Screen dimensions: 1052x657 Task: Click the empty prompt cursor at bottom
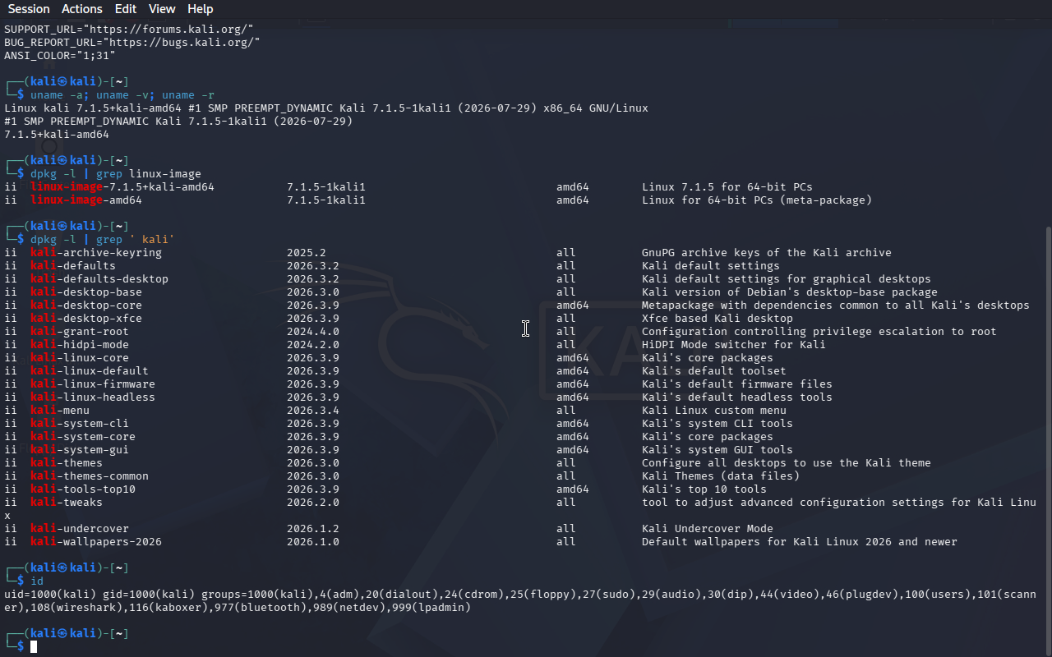(34, 647)
